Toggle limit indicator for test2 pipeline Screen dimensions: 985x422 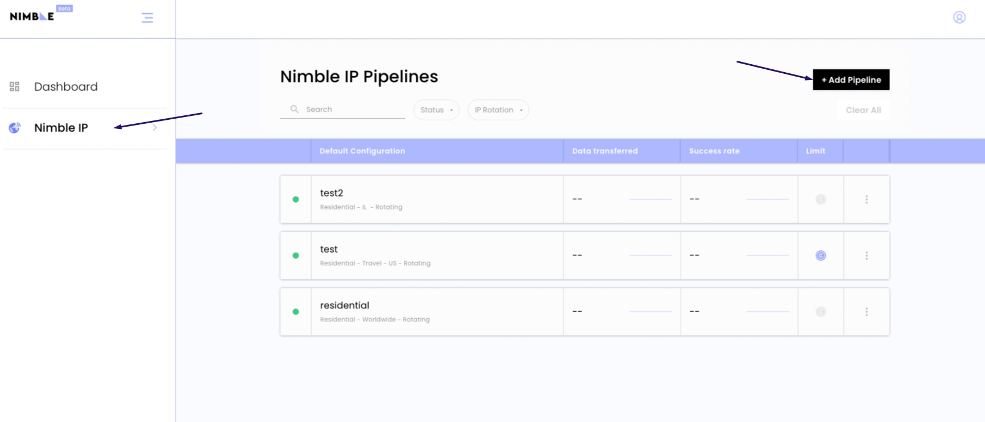[x=820, y=199]
